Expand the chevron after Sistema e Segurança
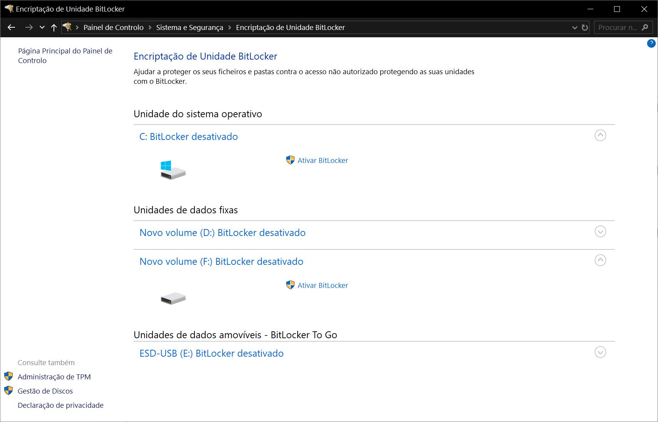658x422 pixels. [229, 27]
